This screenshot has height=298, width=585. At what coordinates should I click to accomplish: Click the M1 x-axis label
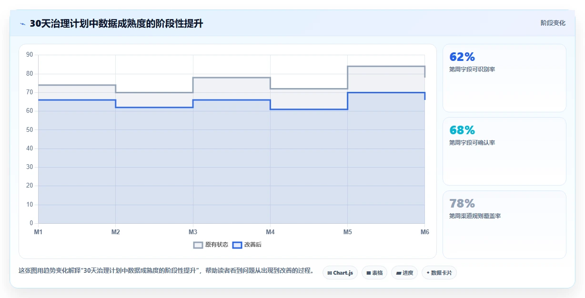38,232
